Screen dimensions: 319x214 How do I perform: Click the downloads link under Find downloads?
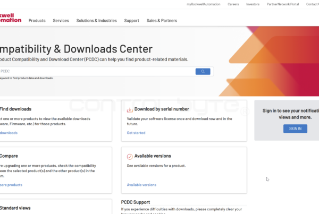click(9, 133)
